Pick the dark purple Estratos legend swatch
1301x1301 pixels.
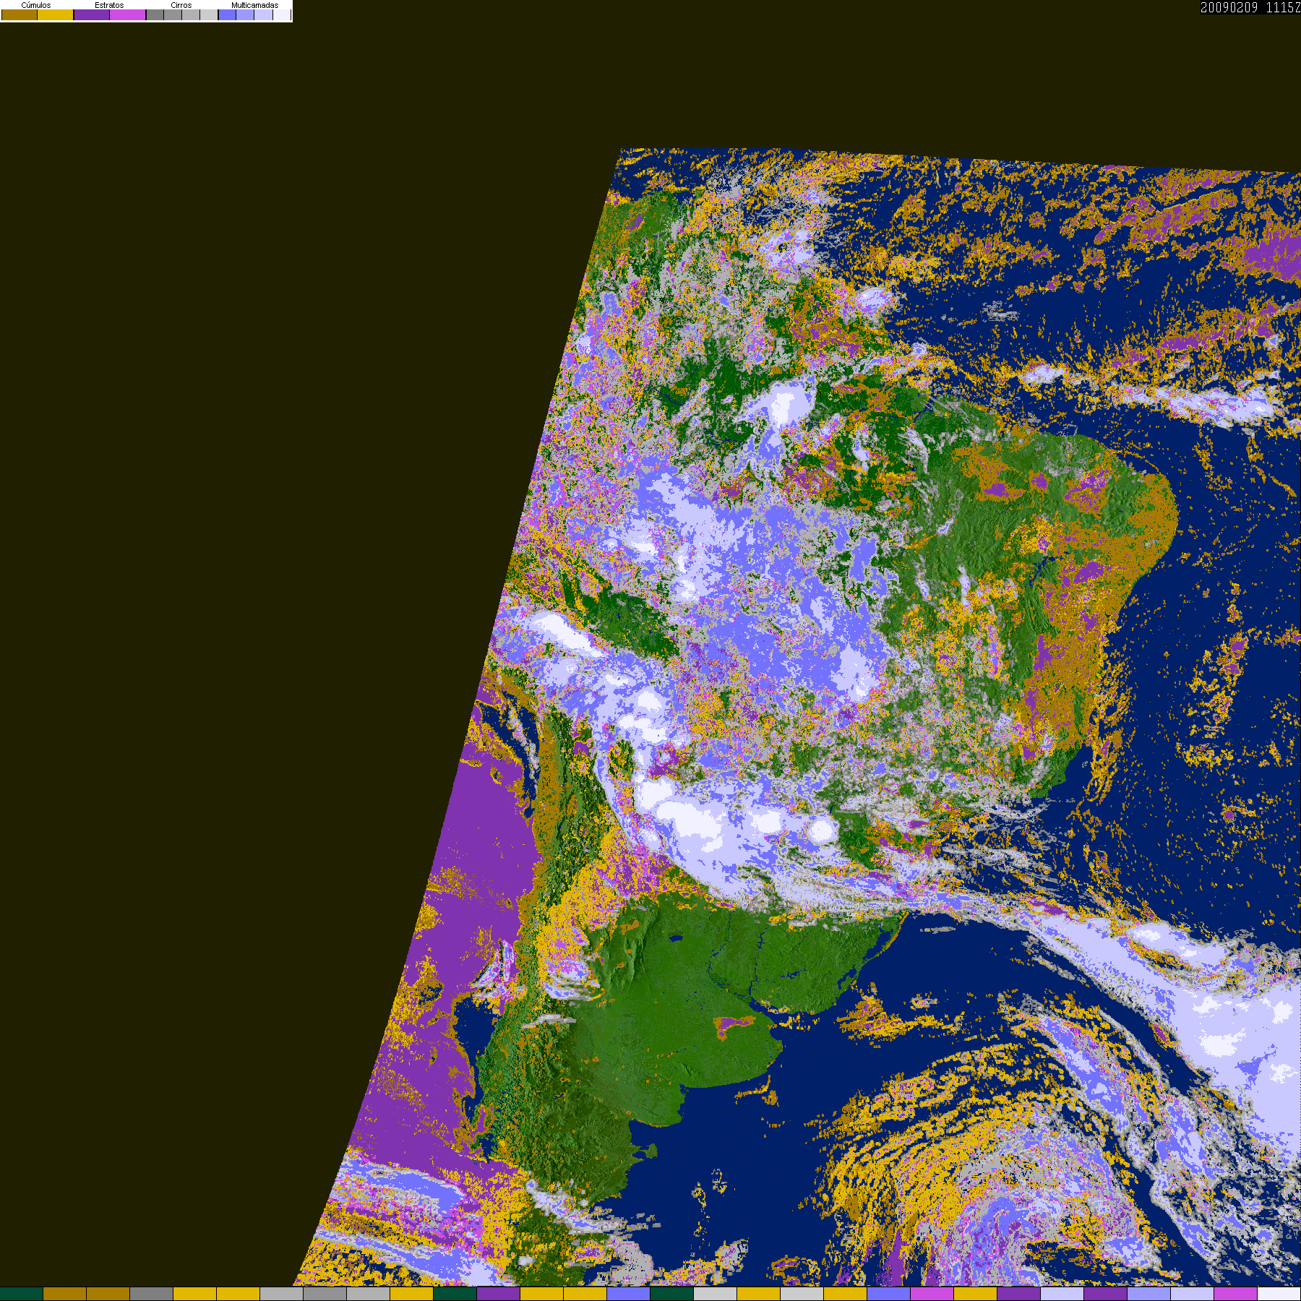(x=92, y=15)
